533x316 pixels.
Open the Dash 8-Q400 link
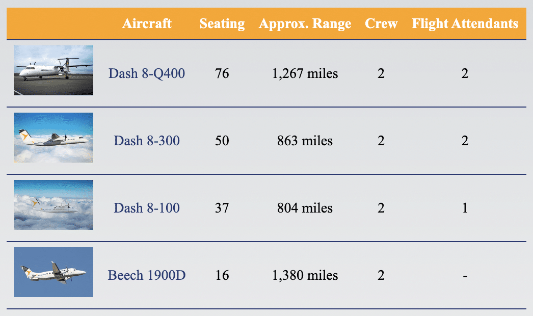147,73
